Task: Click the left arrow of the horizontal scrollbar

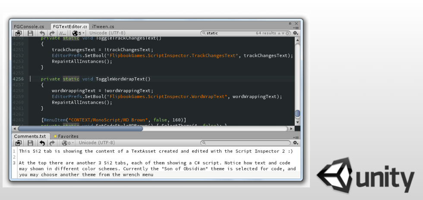Action: pos(15,129)
